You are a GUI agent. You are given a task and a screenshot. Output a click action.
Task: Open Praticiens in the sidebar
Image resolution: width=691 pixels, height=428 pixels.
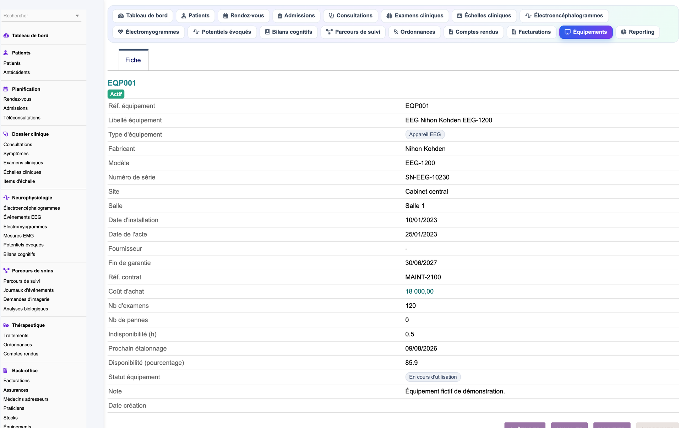pos(14,408)
